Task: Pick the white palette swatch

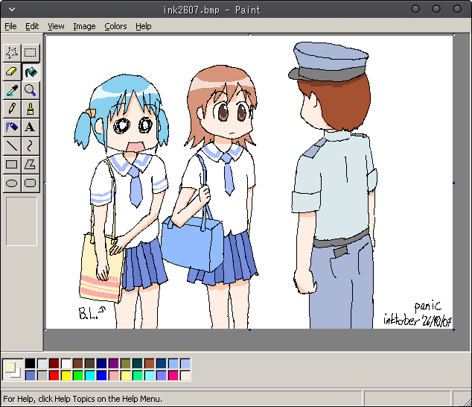Action: coord(66,363)
